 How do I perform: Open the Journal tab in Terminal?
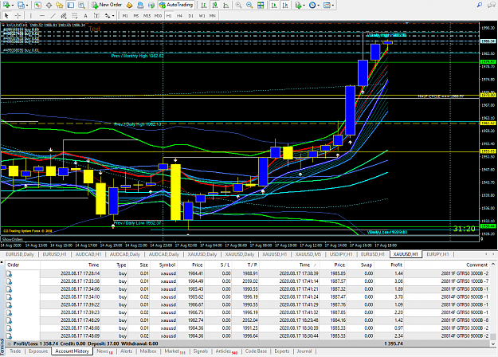click(x=304, y=351)
